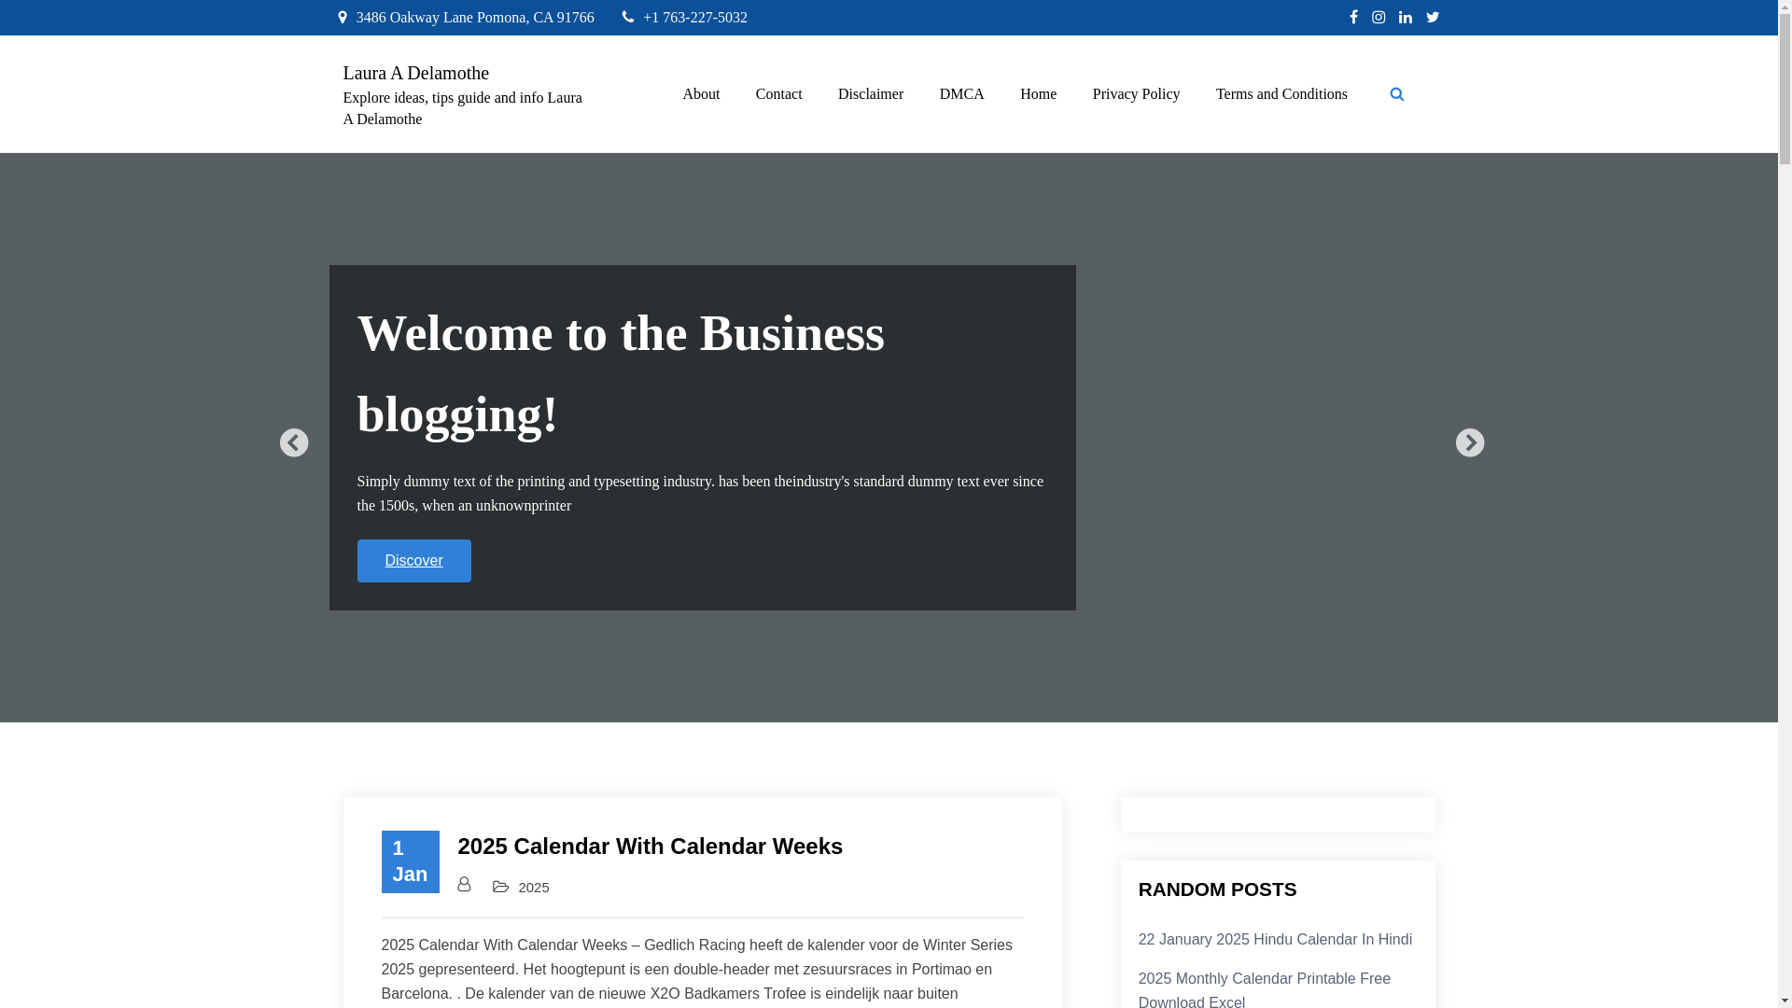
Task: Click the location pin icon
Action: tap(343, 18)
